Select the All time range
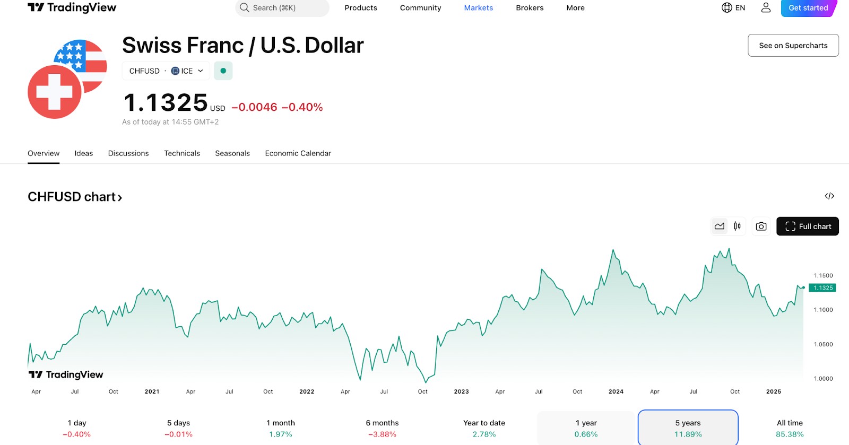Screen dimensions: 849x445 [790, 428]
